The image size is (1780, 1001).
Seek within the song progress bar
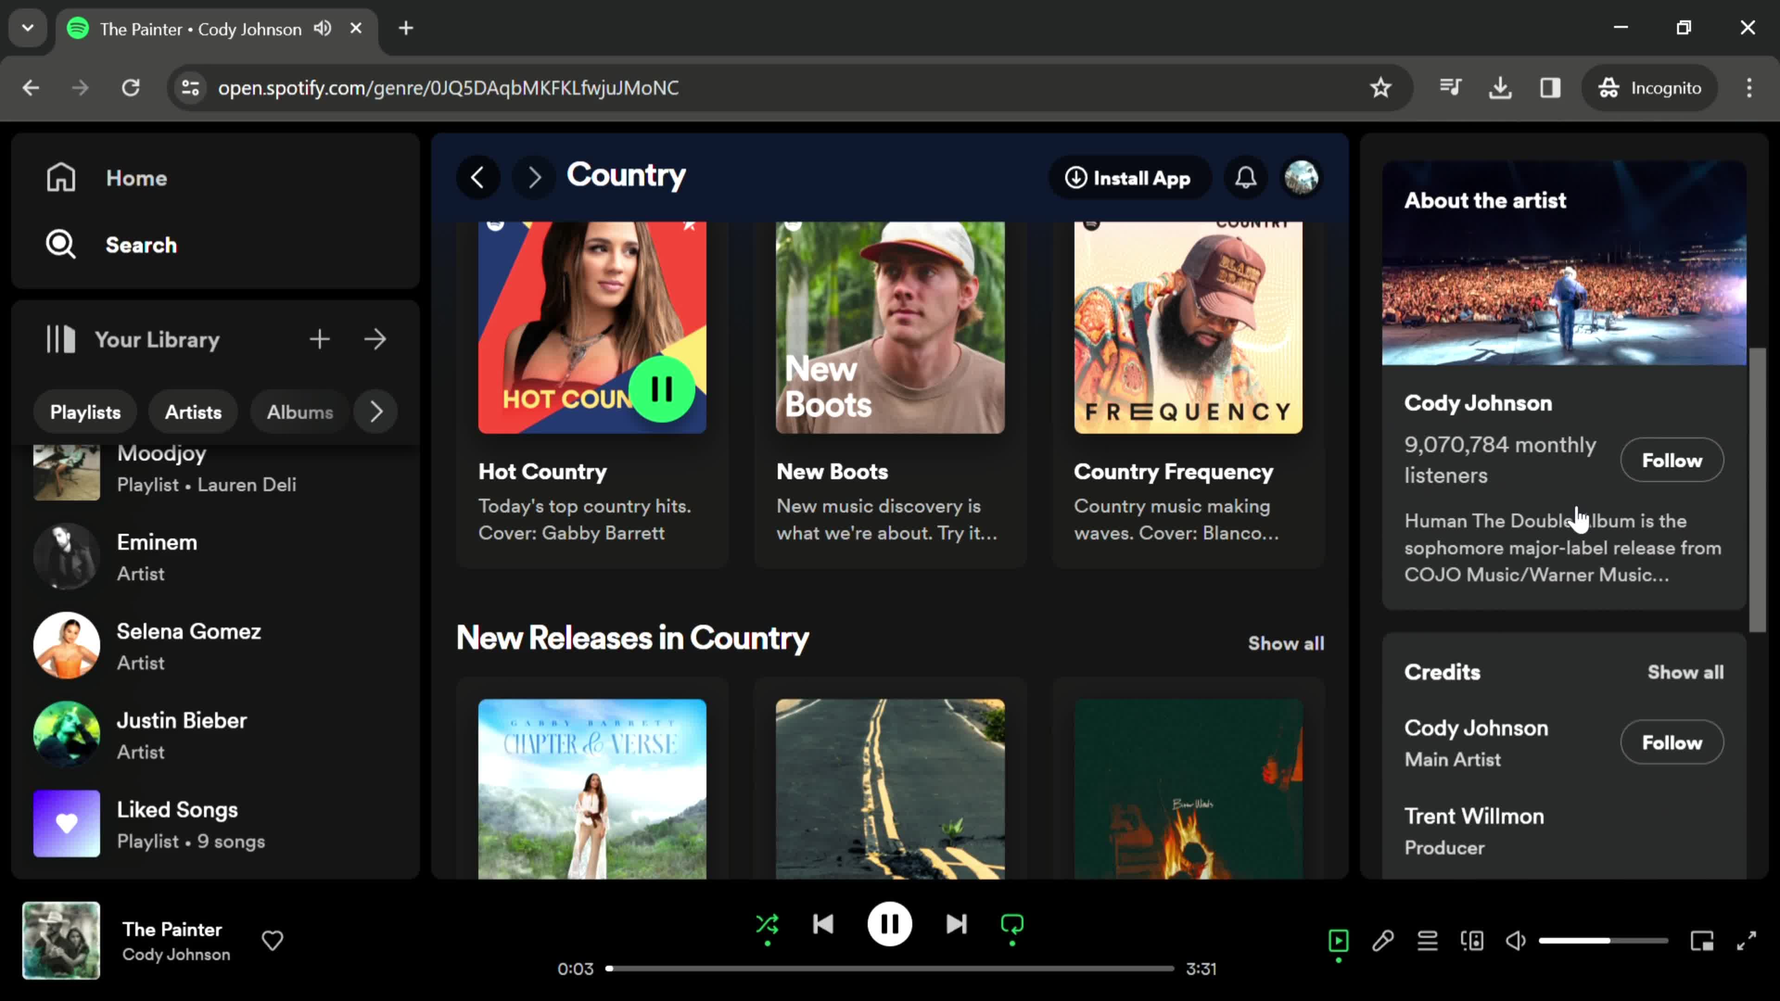pyautogui.click(x=890, y=969)
